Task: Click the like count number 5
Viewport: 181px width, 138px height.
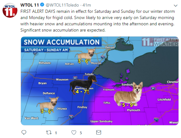Action: click(x=81, y=133)
